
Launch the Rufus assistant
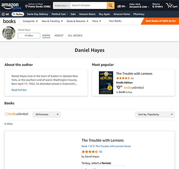(18, 14)
